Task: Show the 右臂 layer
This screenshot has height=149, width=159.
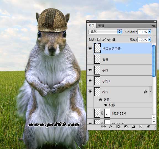Action: coord(90,59)
